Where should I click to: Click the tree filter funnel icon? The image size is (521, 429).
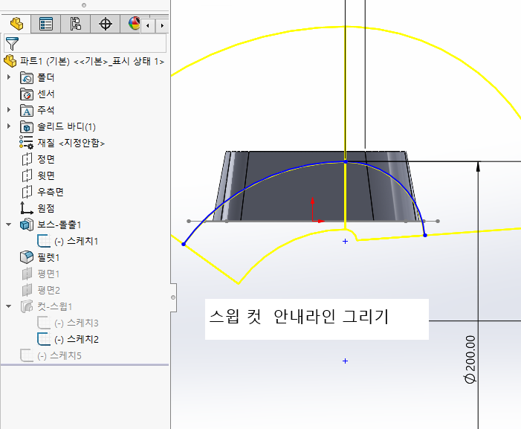[12, 44]
